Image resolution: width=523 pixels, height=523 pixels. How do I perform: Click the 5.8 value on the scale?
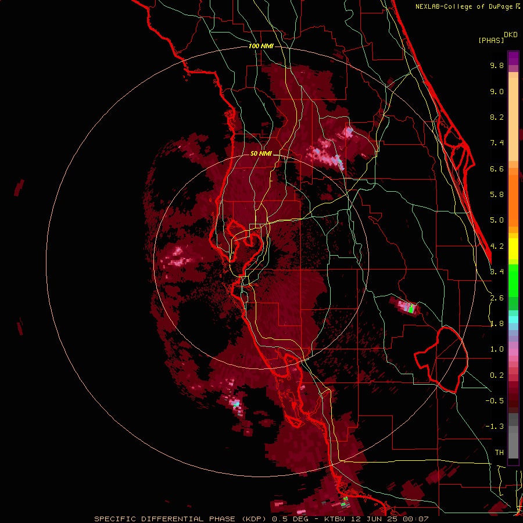pos(497,194)
